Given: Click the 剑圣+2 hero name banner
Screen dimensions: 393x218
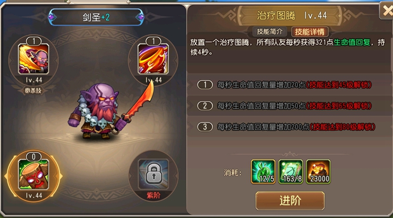Looking at the screenshot, I should (x=96, y=17).
